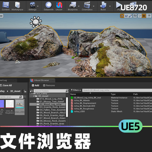Open the breadcrumb arrow before 3D_Asset

pyautogui.click(x=8, y=91)
